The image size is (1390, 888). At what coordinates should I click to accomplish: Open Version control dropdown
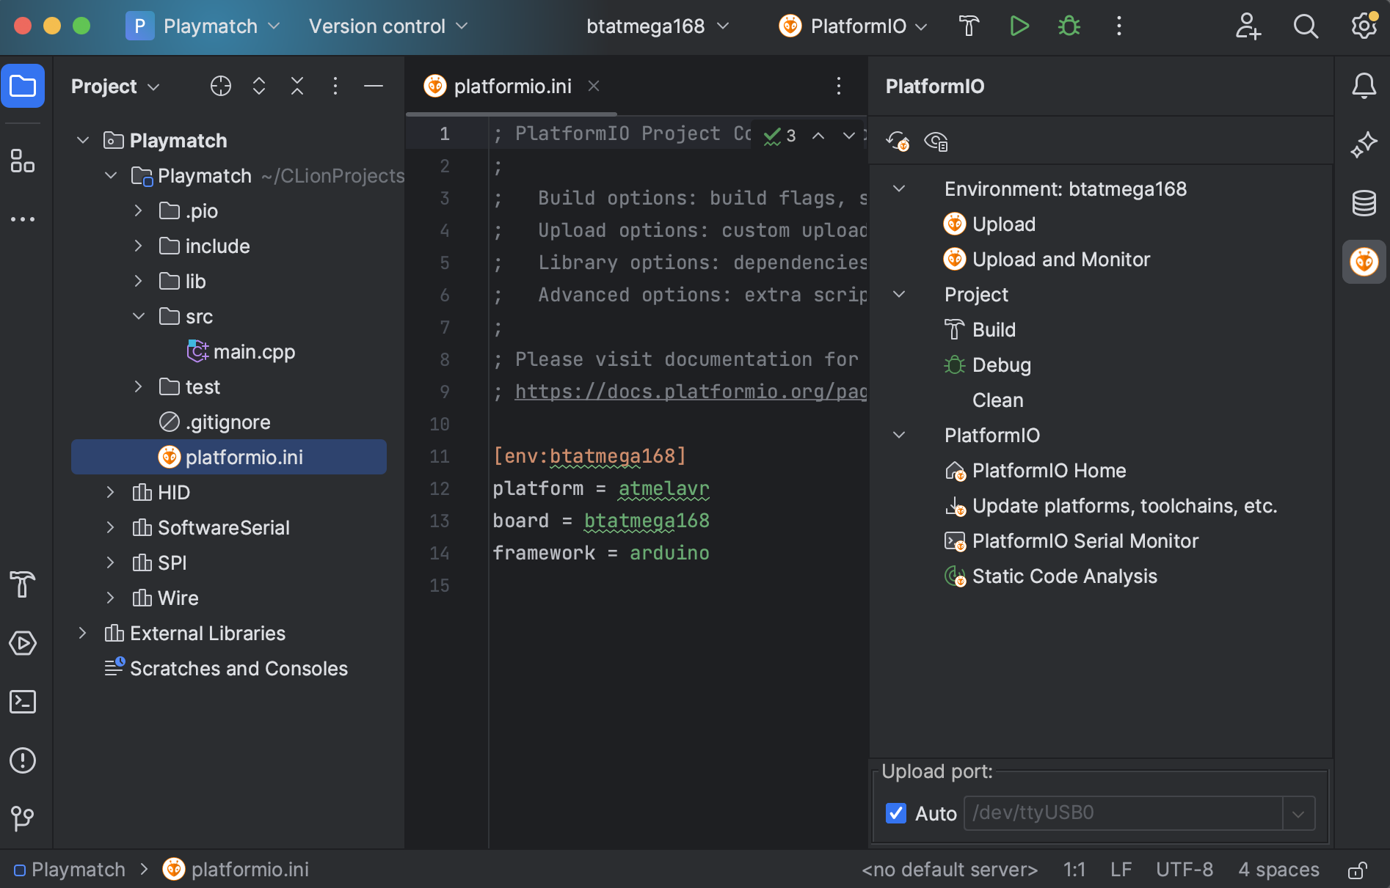(x=388, y=26)
